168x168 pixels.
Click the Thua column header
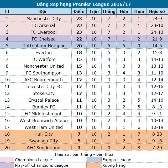pyautogui.click(x=139, y=11)
